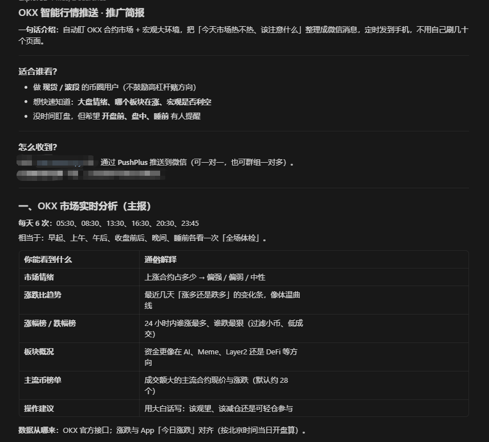Click the '每天 6 次' schedule line
489x442 pixels.
pos(108,224)
